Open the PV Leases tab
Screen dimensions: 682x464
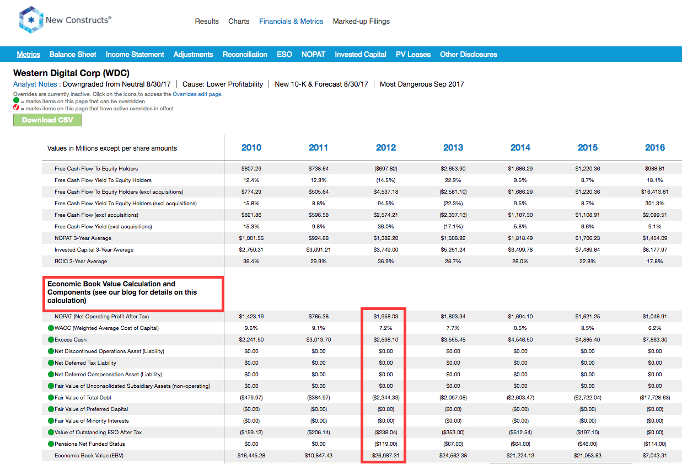click(x=413, y=54)
